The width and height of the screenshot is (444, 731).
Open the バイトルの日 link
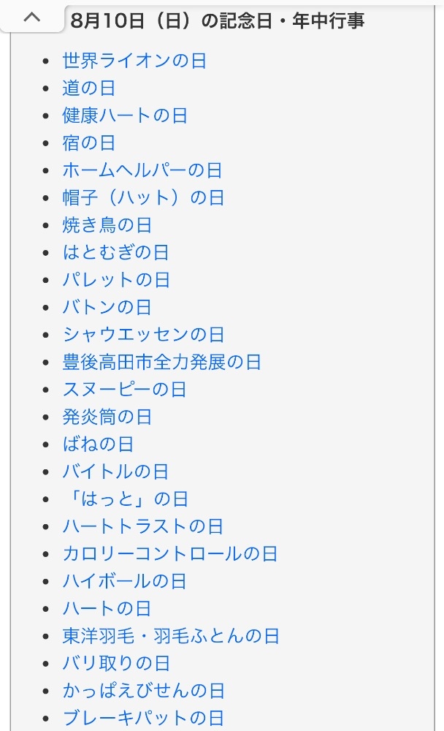(x=115, y=471)
